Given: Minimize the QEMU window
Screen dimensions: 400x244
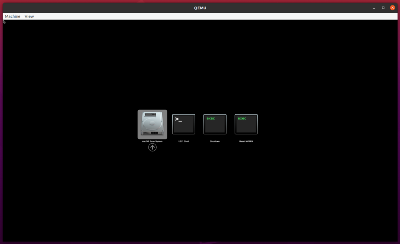Looking at the screenshot, I should (x=374, y=7).
